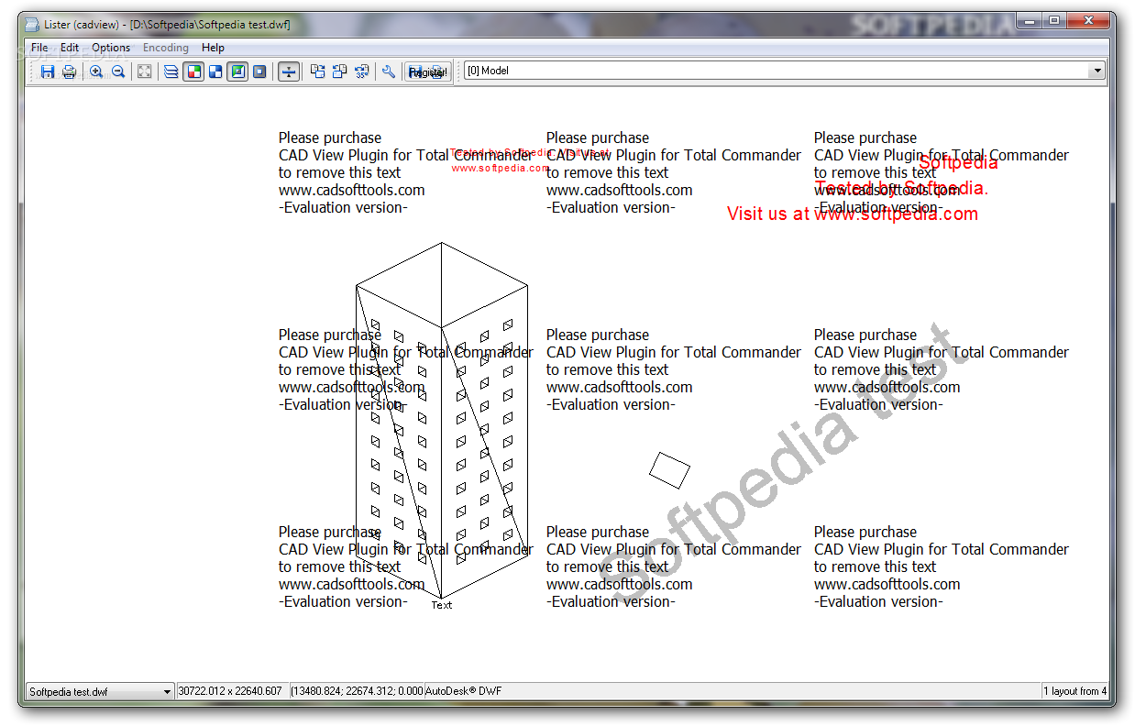The height and width of the screenshot is (726, 1135).
Task: Toggle the line weight display icon
Action: [x=289, y=71]
